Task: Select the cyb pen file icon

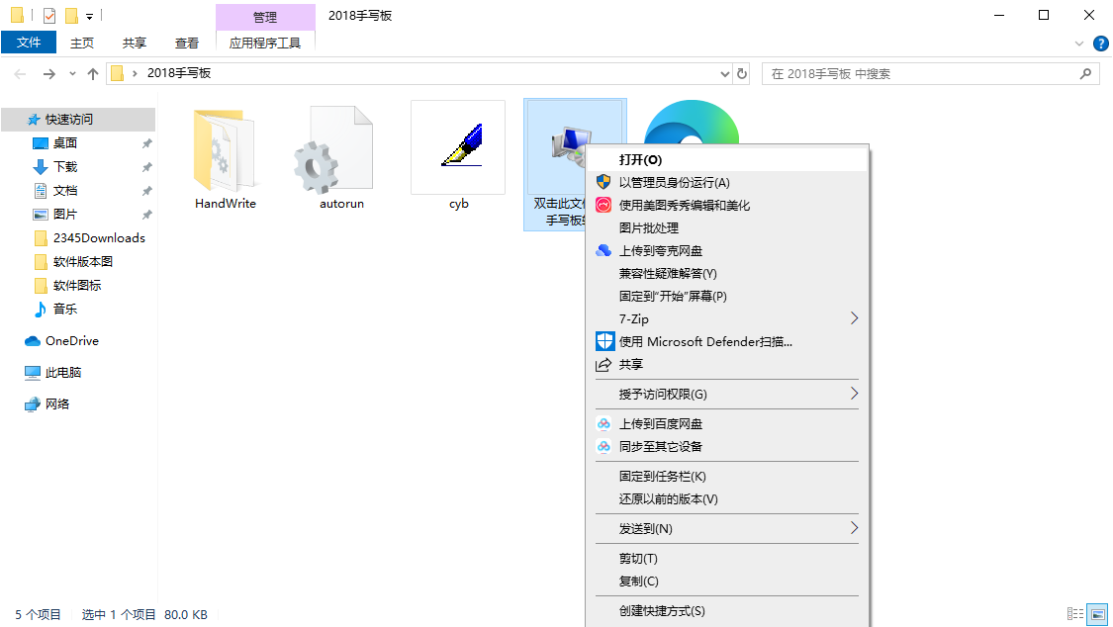Action: click(x=458, y=148)
